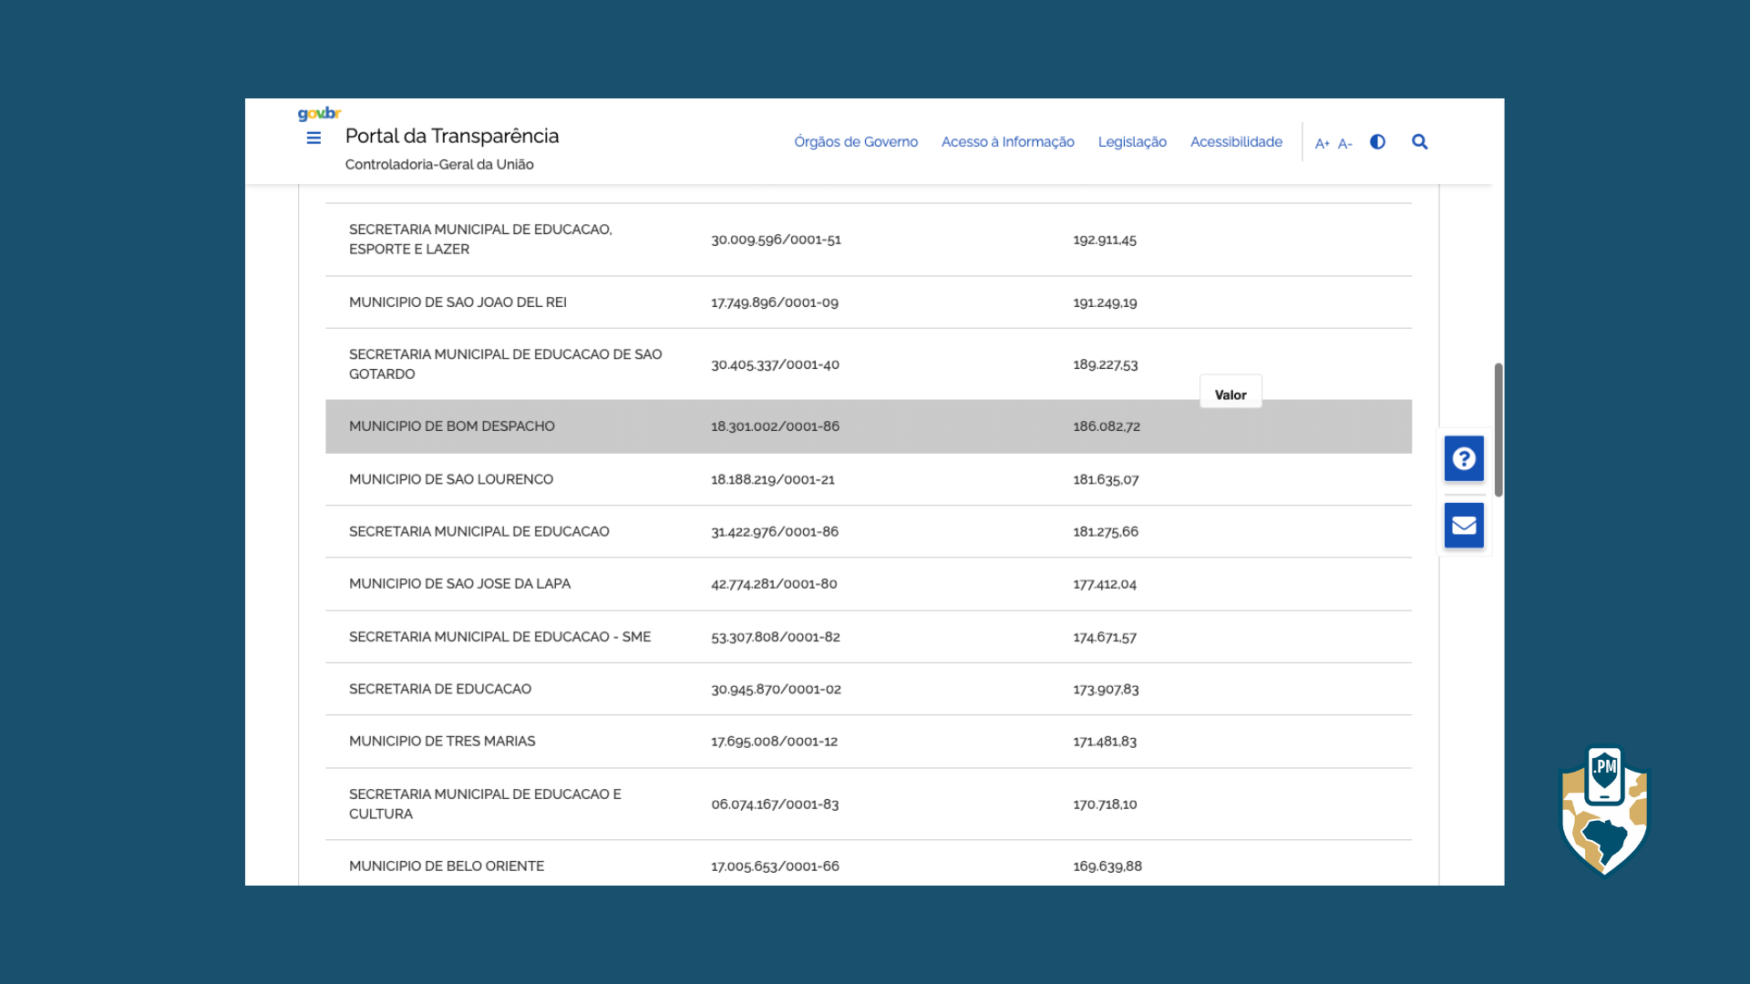The width and height of the screenshot is (1750, 984).
Task: Increase font size with A+
Action: click(1322, 144)
